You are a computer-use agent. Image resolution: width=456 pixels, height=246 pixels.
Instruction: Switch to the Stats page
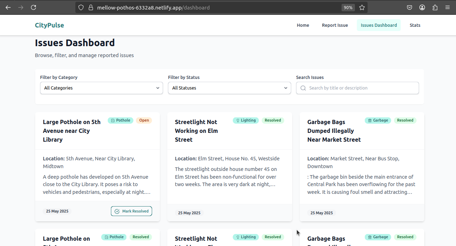(415, 25)
